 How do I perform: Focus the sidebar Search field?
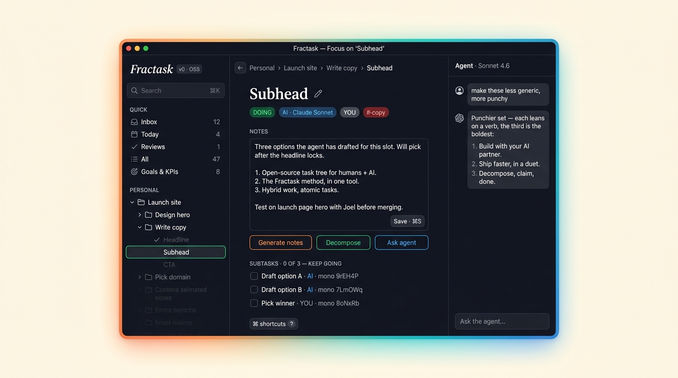(175, 91)
